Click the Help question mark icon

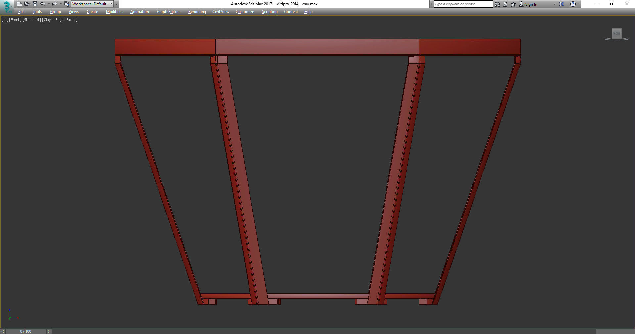point(573,4)
